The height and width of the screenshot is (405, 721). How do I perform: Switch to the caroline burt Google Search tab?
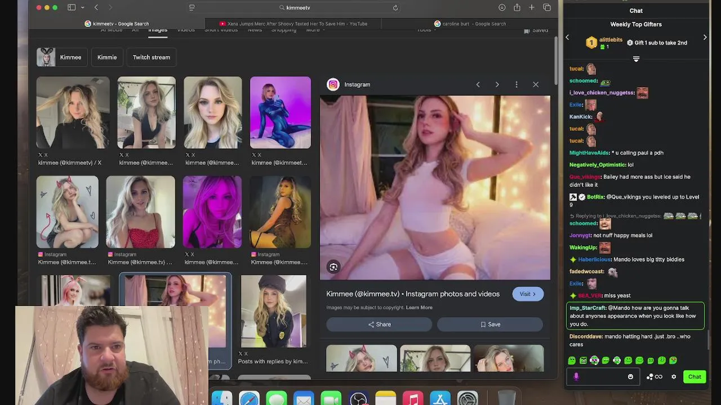(470, 24)
